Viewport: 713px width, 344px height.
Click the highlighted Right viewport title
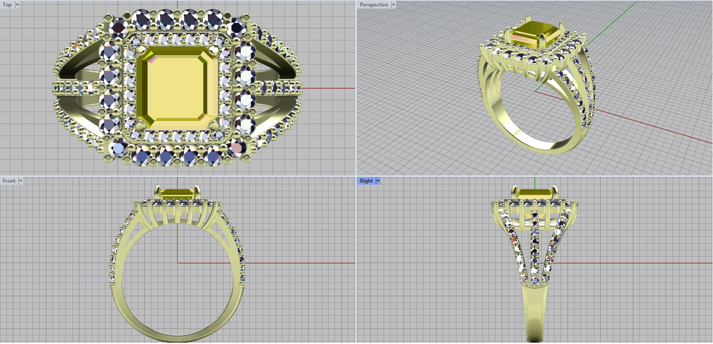click(x=366, y=181)
